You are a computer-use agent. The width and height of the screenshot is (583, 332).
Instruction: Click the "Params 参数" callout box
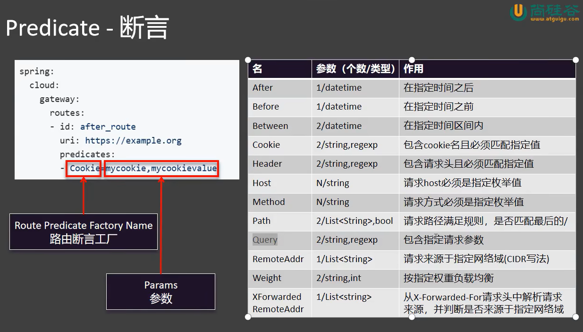161,291
